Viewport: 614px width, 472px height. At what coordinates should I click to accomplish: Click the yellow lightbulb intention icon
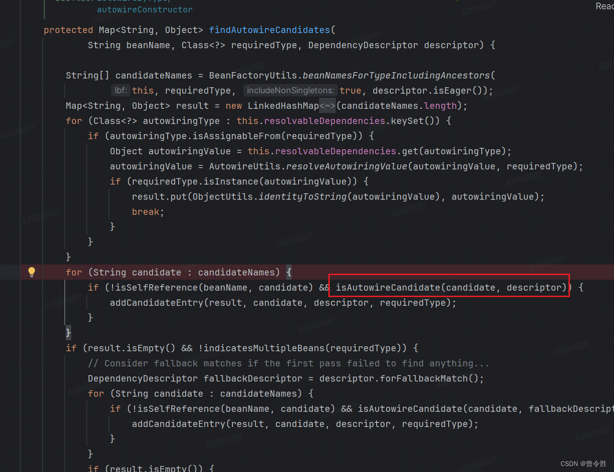tap(32, 272)
